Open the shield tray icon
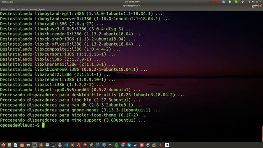 tap(230, 2)
